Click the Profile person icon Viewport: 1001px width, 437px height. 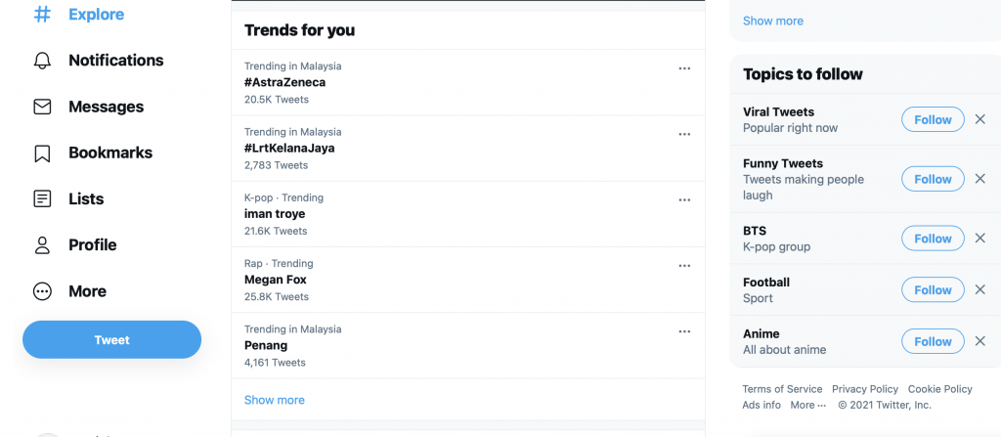tap(42, 245)
